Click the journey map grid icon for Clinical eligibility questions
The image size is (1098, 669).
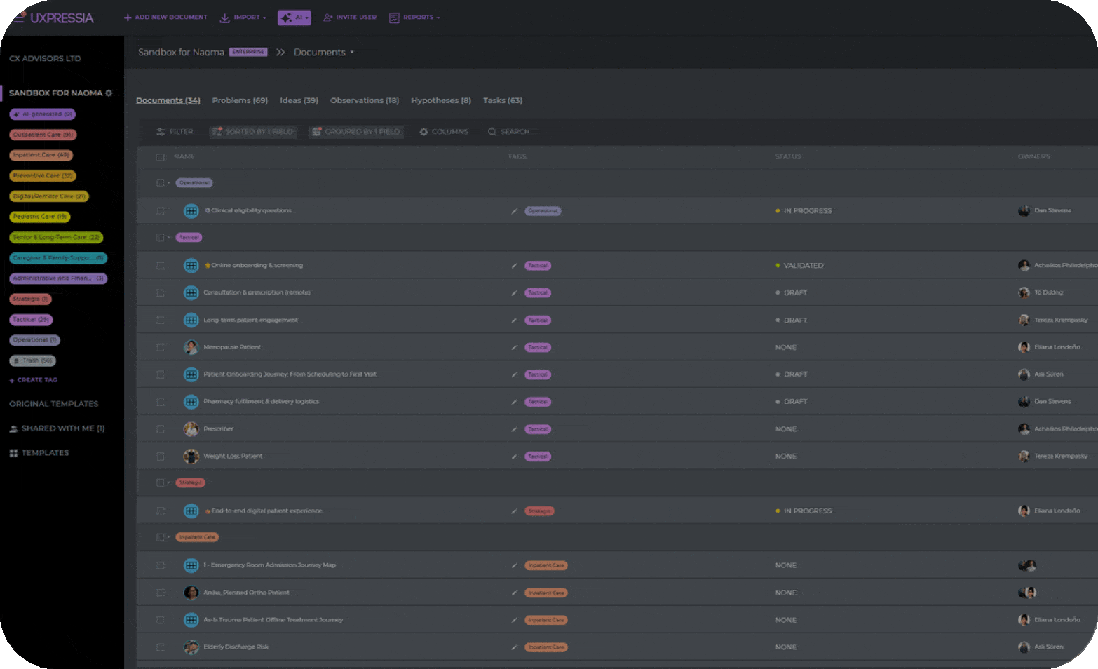pyautogui.click(x=191, y=210)
